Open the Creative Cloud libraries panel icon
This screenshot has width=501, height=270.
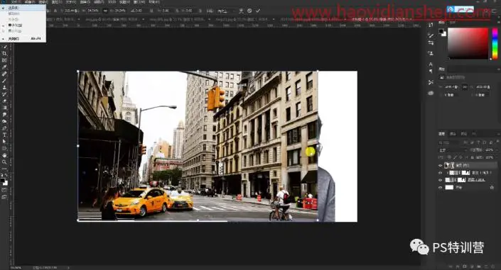pos(431,93)
